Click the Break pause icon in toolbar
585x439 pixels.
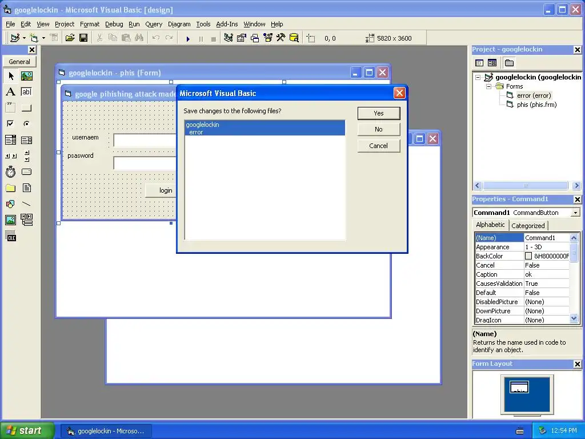pyautogui.click(x=201, y=38)
